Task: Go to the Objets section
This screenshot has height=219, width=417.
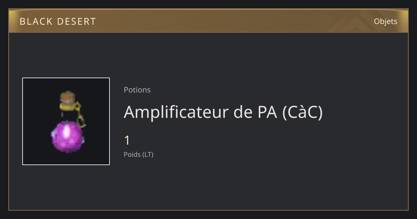Action: (385, 21)
